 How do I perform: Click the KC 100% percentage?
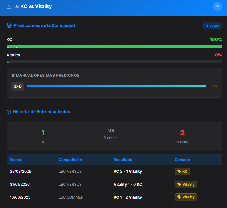pyautogui.click(x=216, y=40)
